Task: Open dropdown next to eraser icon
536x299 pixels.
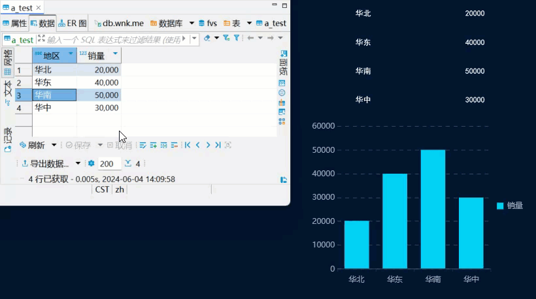Action: [216, 38]
